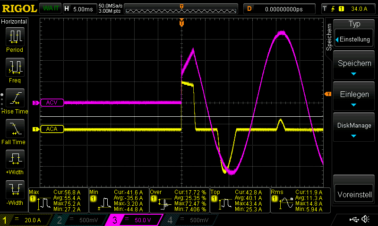Click the H 5.00ms timebase field

coord(80,9)
